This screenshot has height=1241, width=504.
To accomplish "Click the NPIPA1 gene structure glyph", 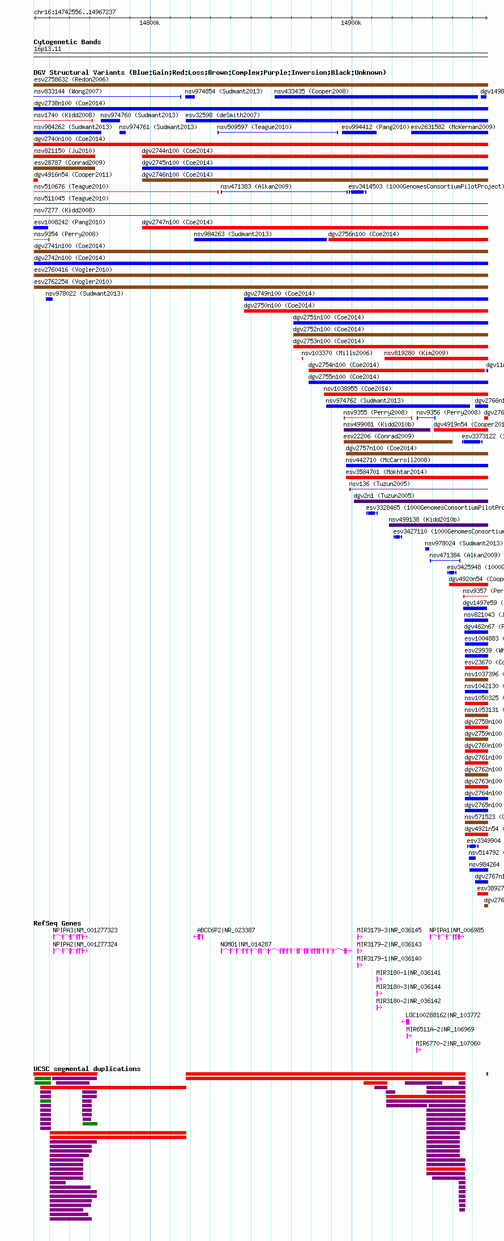I will (447, 937).
